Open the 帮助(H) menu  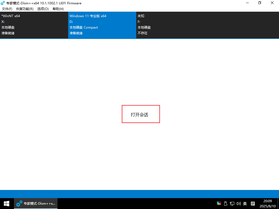tap(58, 9)
